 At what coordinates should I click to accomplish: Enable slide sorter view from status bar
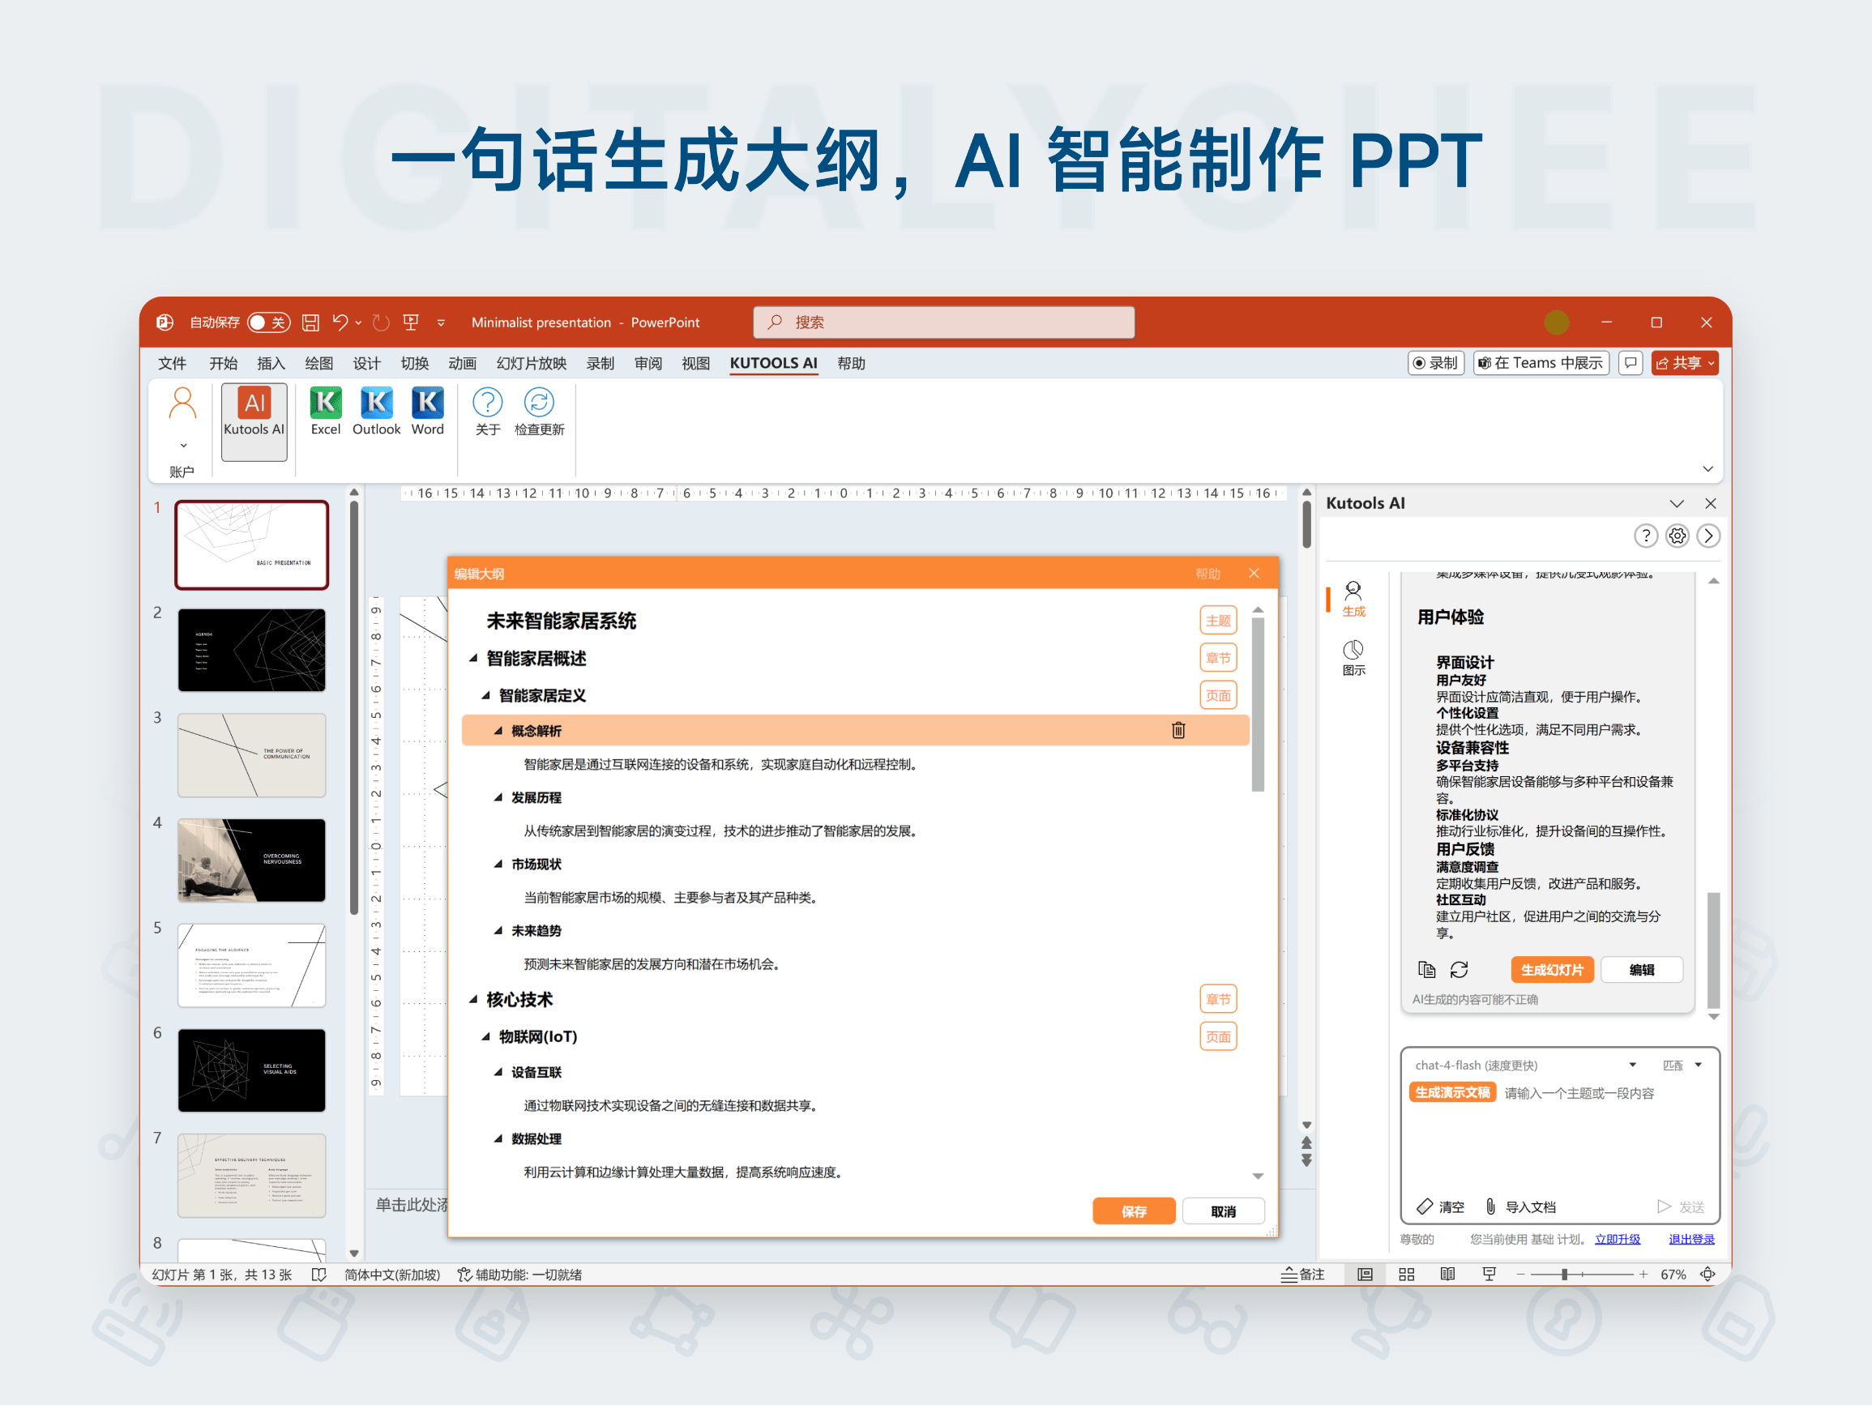[x=1406, y=1274]
